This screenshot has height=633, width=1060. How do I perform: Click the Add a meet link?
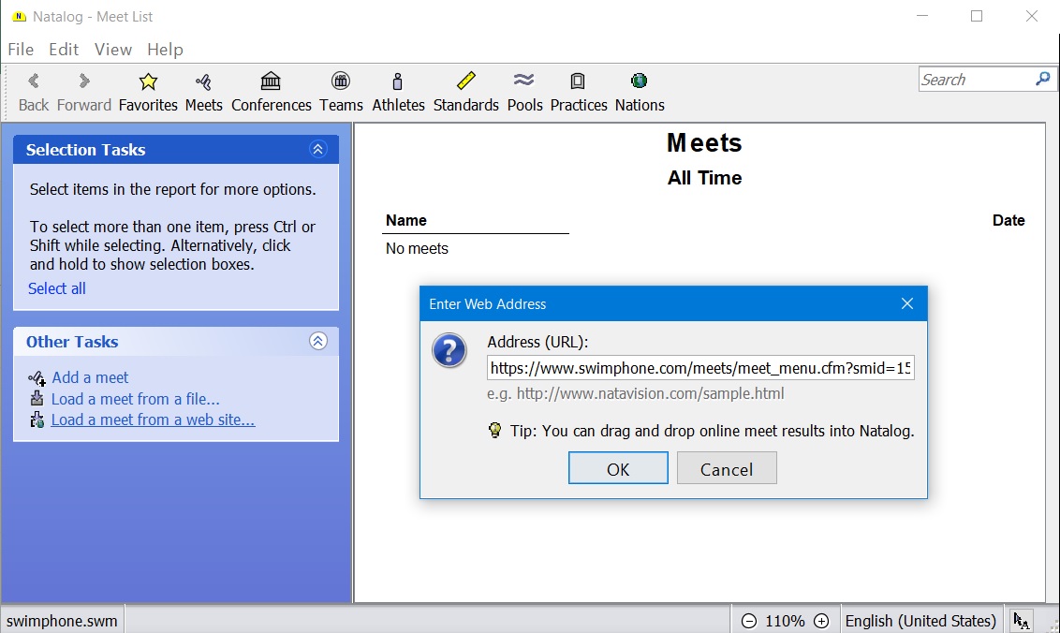point(90,377)
